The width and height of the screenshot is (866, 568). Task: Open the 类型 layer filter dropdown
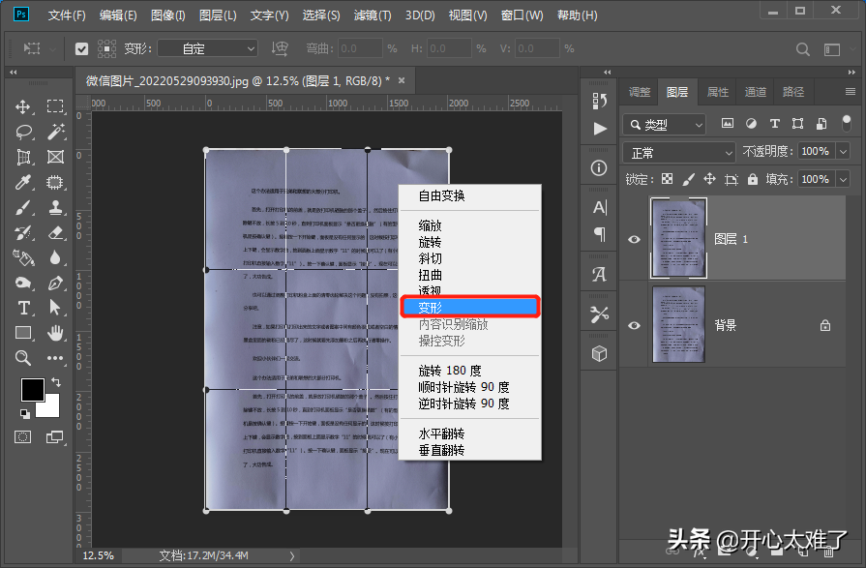(x=665, y=124)
